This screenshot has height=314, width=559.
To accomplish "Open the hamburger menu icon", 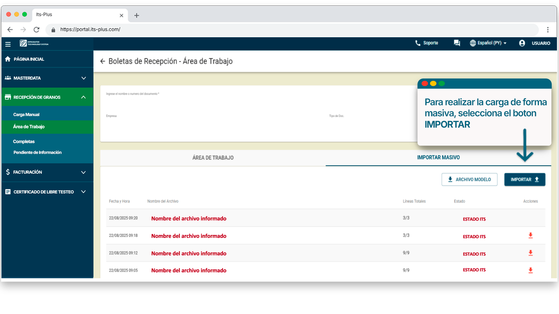I will pos(8,44).
